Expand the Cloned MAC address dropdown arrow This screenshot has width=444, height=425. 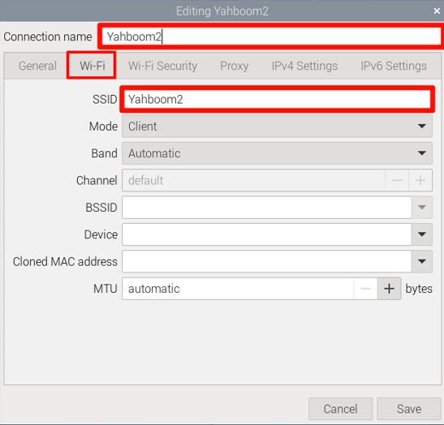422,261
